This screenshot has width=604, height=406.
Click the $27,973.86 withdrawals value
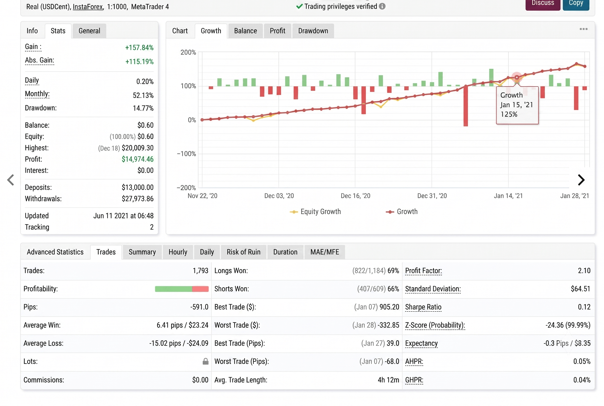click(x=137, y=199)
